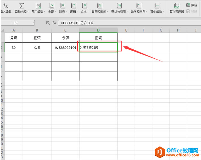Expand the 常用函数 dropdown arrow
The height and width of the screenshot is (160, 201).
tap(44, 12)
